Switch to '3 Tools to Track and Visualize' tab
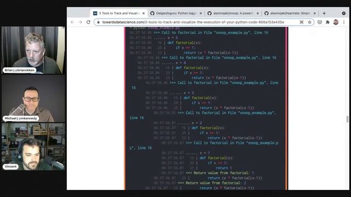This screenshot has width=351, height=197. coord(118,13)
